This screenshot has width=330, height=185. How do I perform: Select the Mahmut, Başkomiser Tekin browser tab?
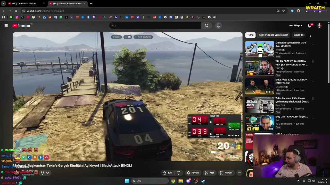[x=67, y=4]
